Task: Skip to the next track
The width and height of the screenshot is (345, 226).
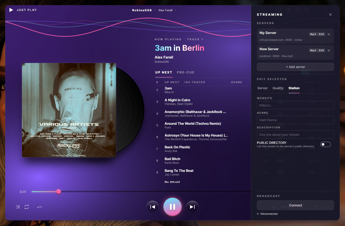Action: pos(192,207)
